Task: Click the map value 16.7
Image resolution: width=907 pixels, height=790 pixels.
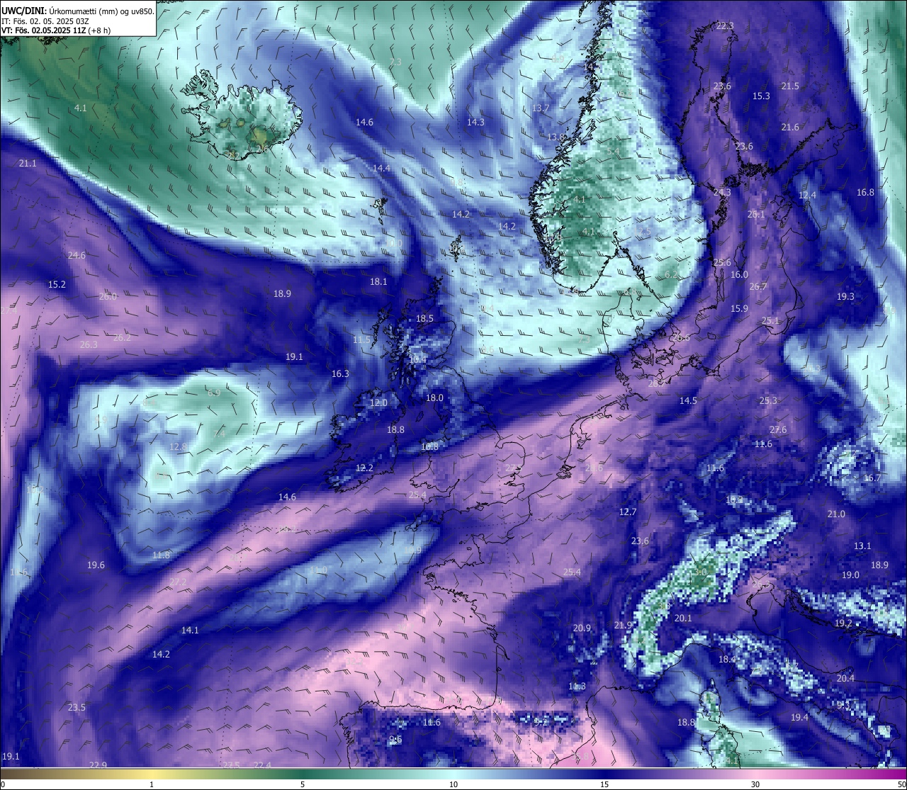Action: pyautogui.click(x=872, y=478)
